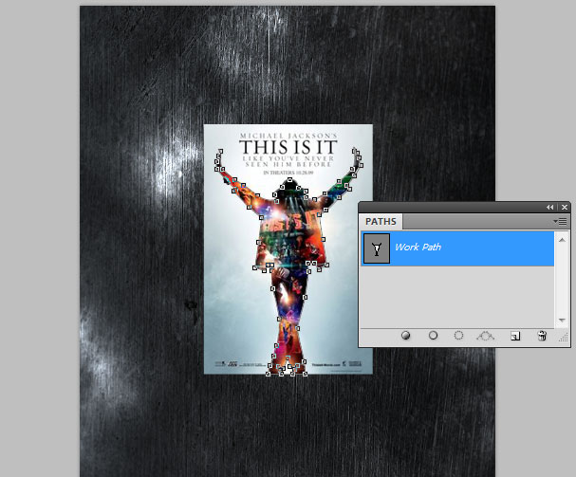Click the panel resize grip corner
Screen dimensions: 576x477
[564, 338]
